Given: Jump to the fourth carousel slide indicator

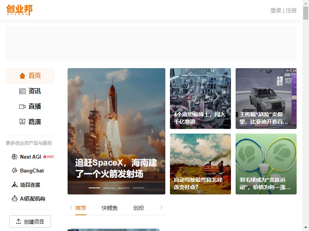Looking at the screenshot, I should point(138,188).
